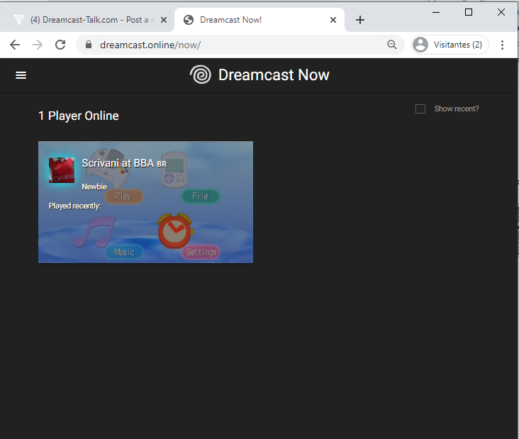Close the Dreamcast-Talk.com tab
Viewport: 519px width, 439px height.
164,20
